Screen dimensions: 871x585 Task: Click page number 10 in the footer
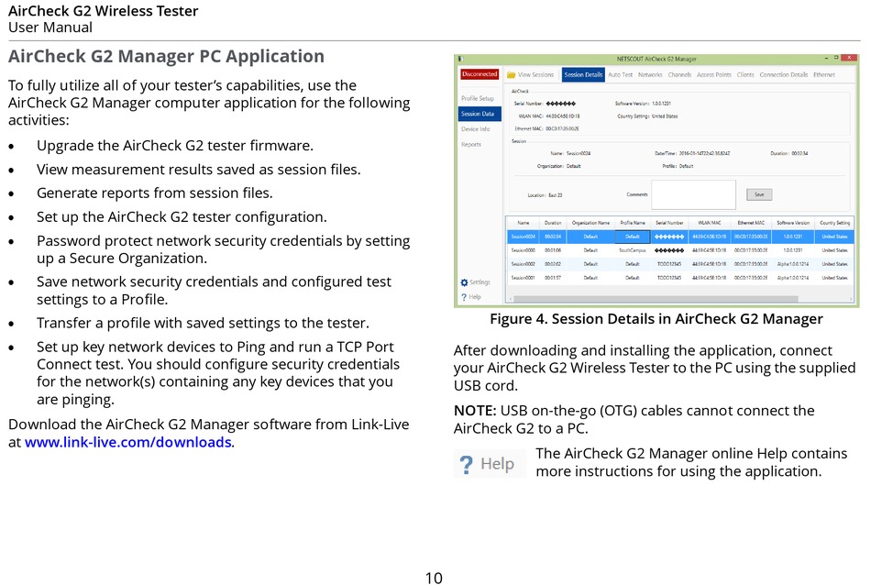point(434,578)
